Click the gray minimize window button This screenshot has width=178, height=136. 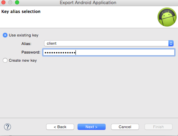10,2
